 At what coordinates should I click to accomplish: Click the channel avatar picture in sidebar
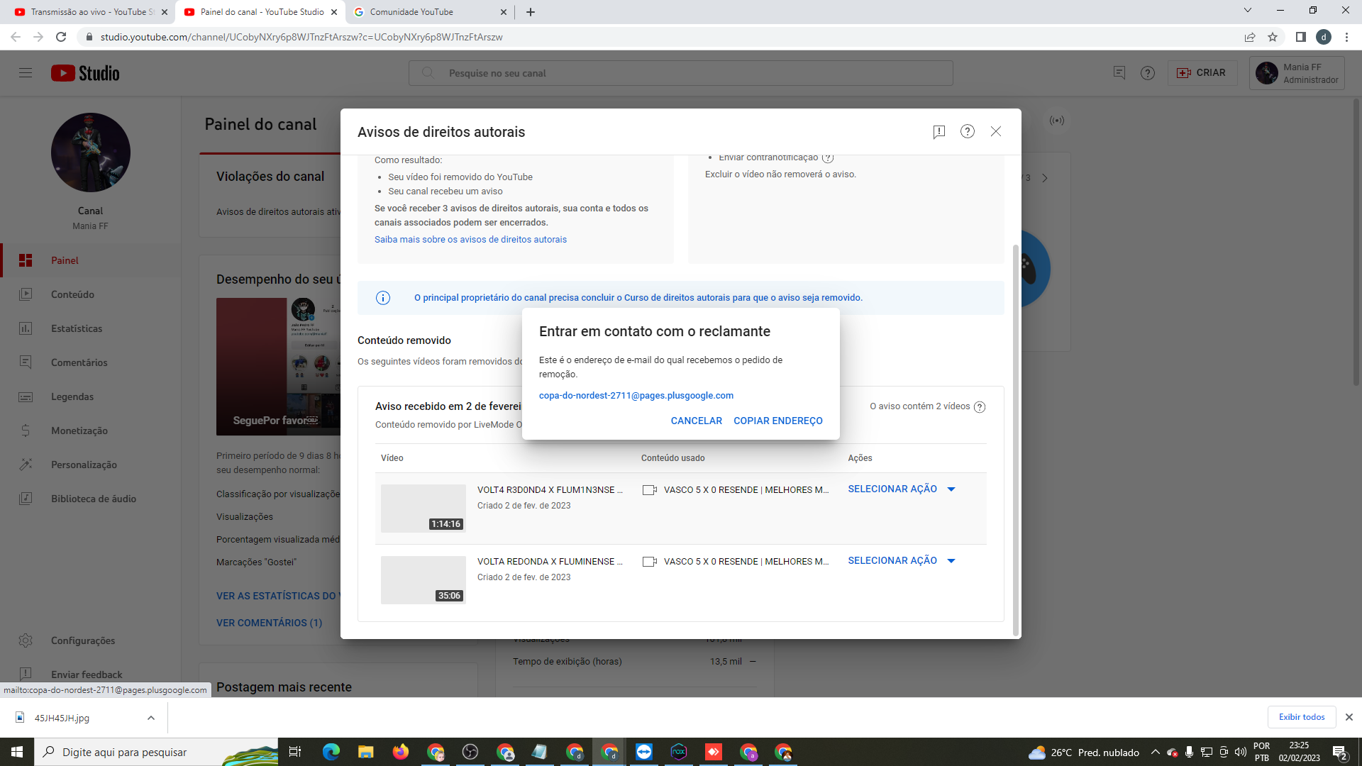coord(90,152)
